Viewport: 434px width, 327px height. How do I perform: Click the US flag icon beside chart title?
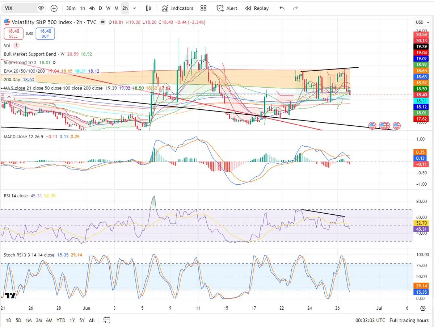pos(7,22)
